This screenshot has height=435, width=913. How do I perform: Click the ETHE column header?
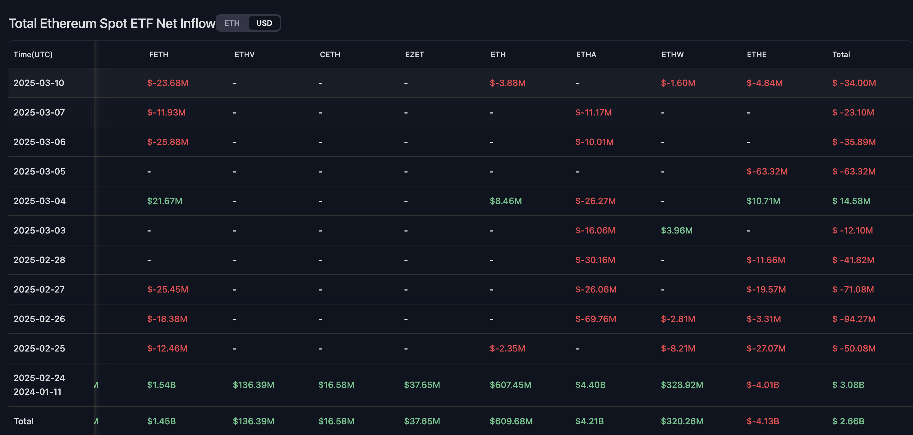(x=757, y=55)
